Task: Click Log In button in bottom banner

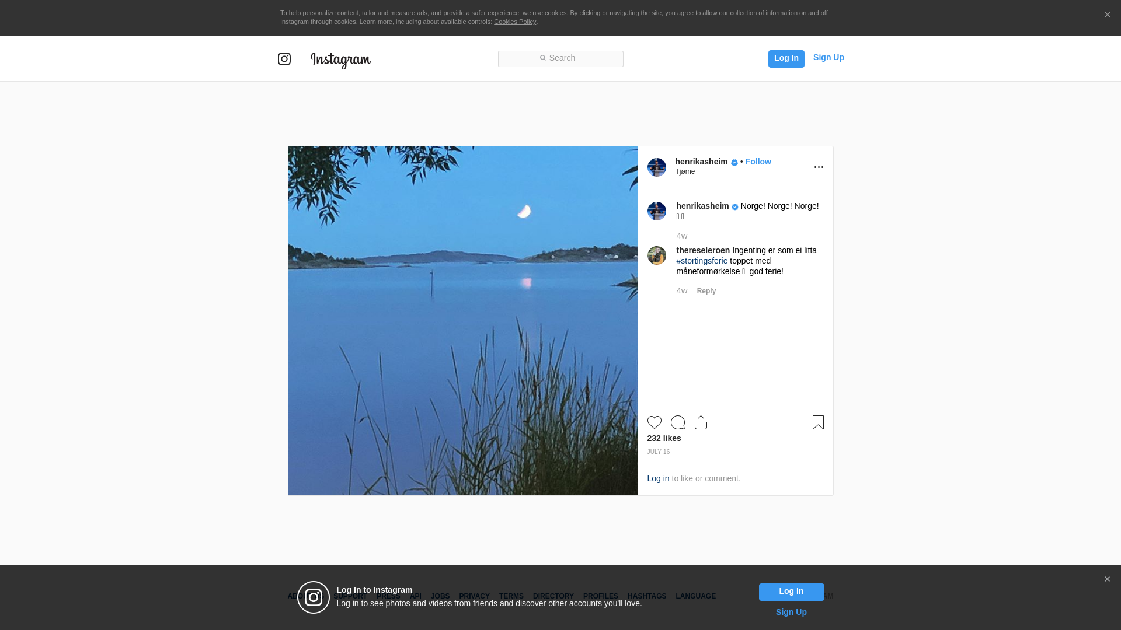Action: pyautogui.click(x=791, y=592)
